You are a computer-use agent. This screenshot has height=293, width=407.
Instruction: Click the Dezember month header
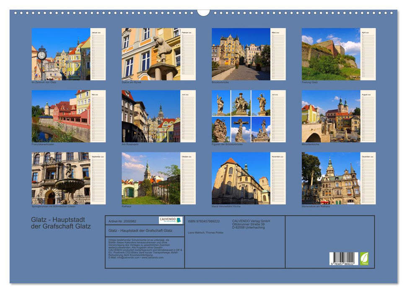click(368, 157)
